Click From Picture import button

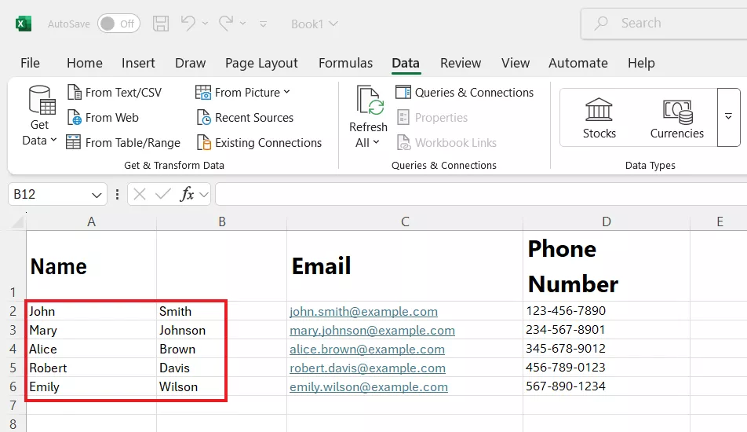[242, 93]
